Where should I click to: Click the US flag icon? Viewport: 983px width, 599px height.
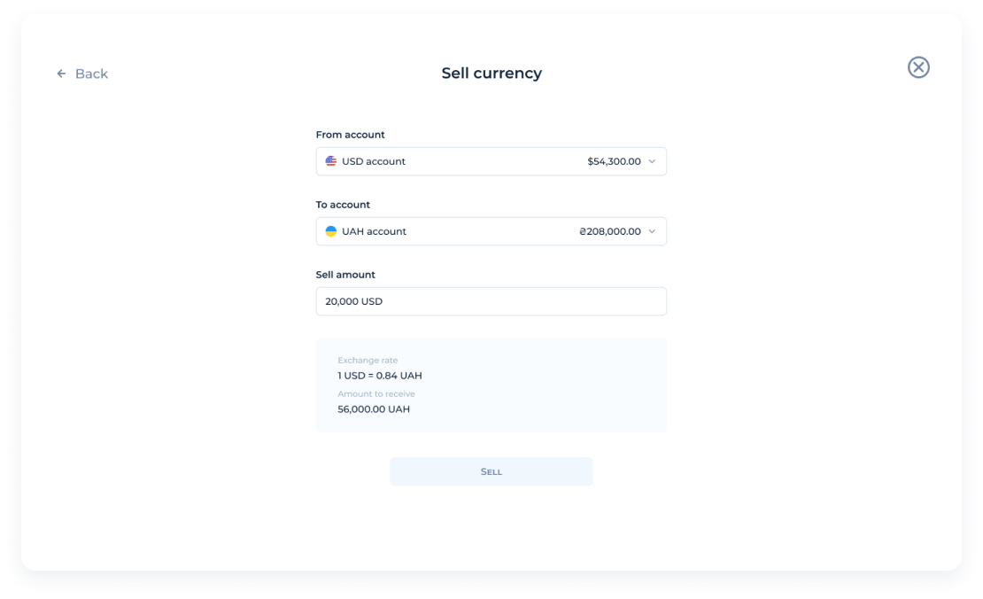click(331, 161)
